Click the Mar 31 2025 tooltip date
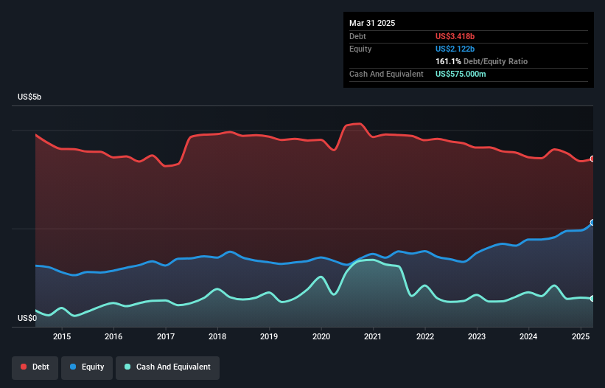The height and width of the screenshot is (388, 605). pos(372,23)
